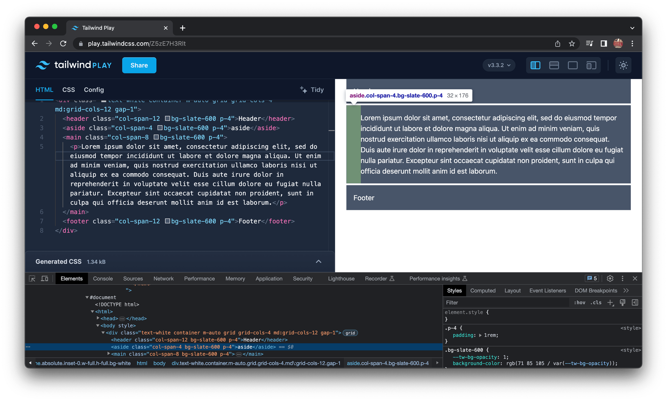Click the new style rule plus icon
This screenshot has width=667, height=401.
pyautogui.click(x=610, y=302)
